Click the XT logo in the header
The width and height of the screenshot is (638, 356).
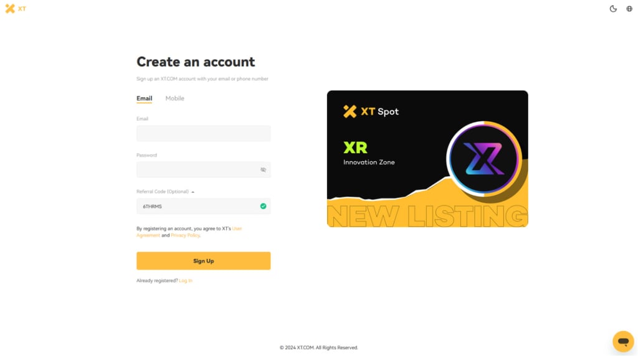click(x=16, y=9)
